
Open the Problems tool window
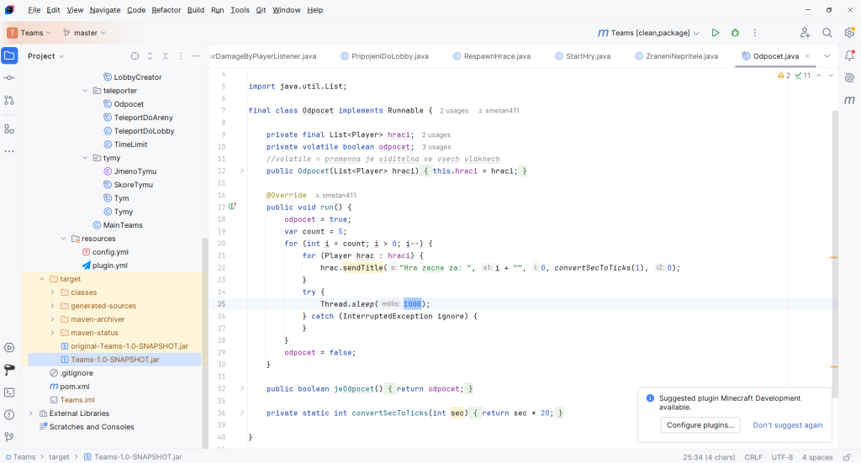9,415
